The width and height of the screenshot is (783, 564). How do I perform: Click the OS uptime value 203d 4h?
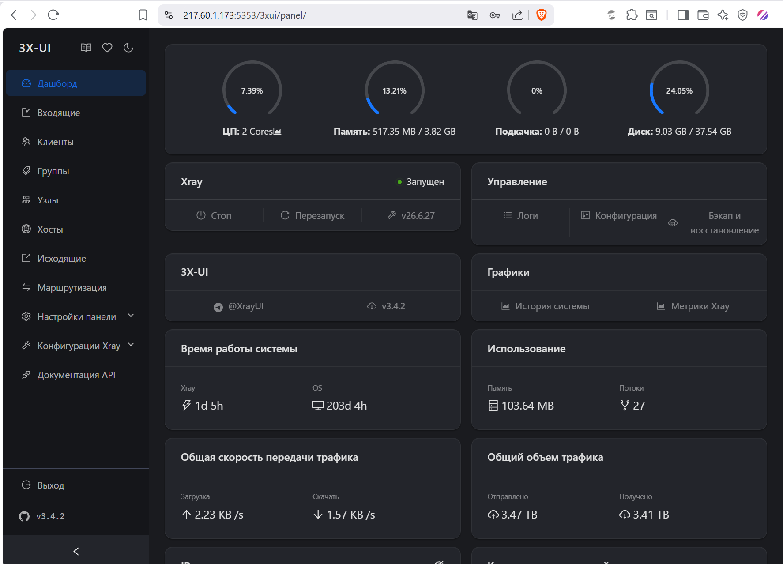tap(339, 406)
